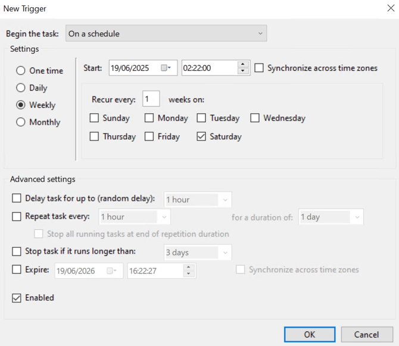Screen dimensions: 399x346
Task: Open the Start date calendar picker icon
Action: pyautogui.click(x=166, y=68)
